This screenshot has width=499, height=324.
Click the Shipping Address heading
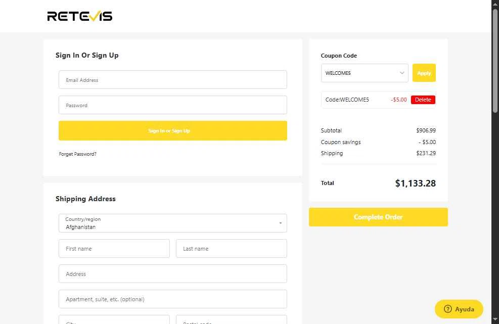coord(85,199)
